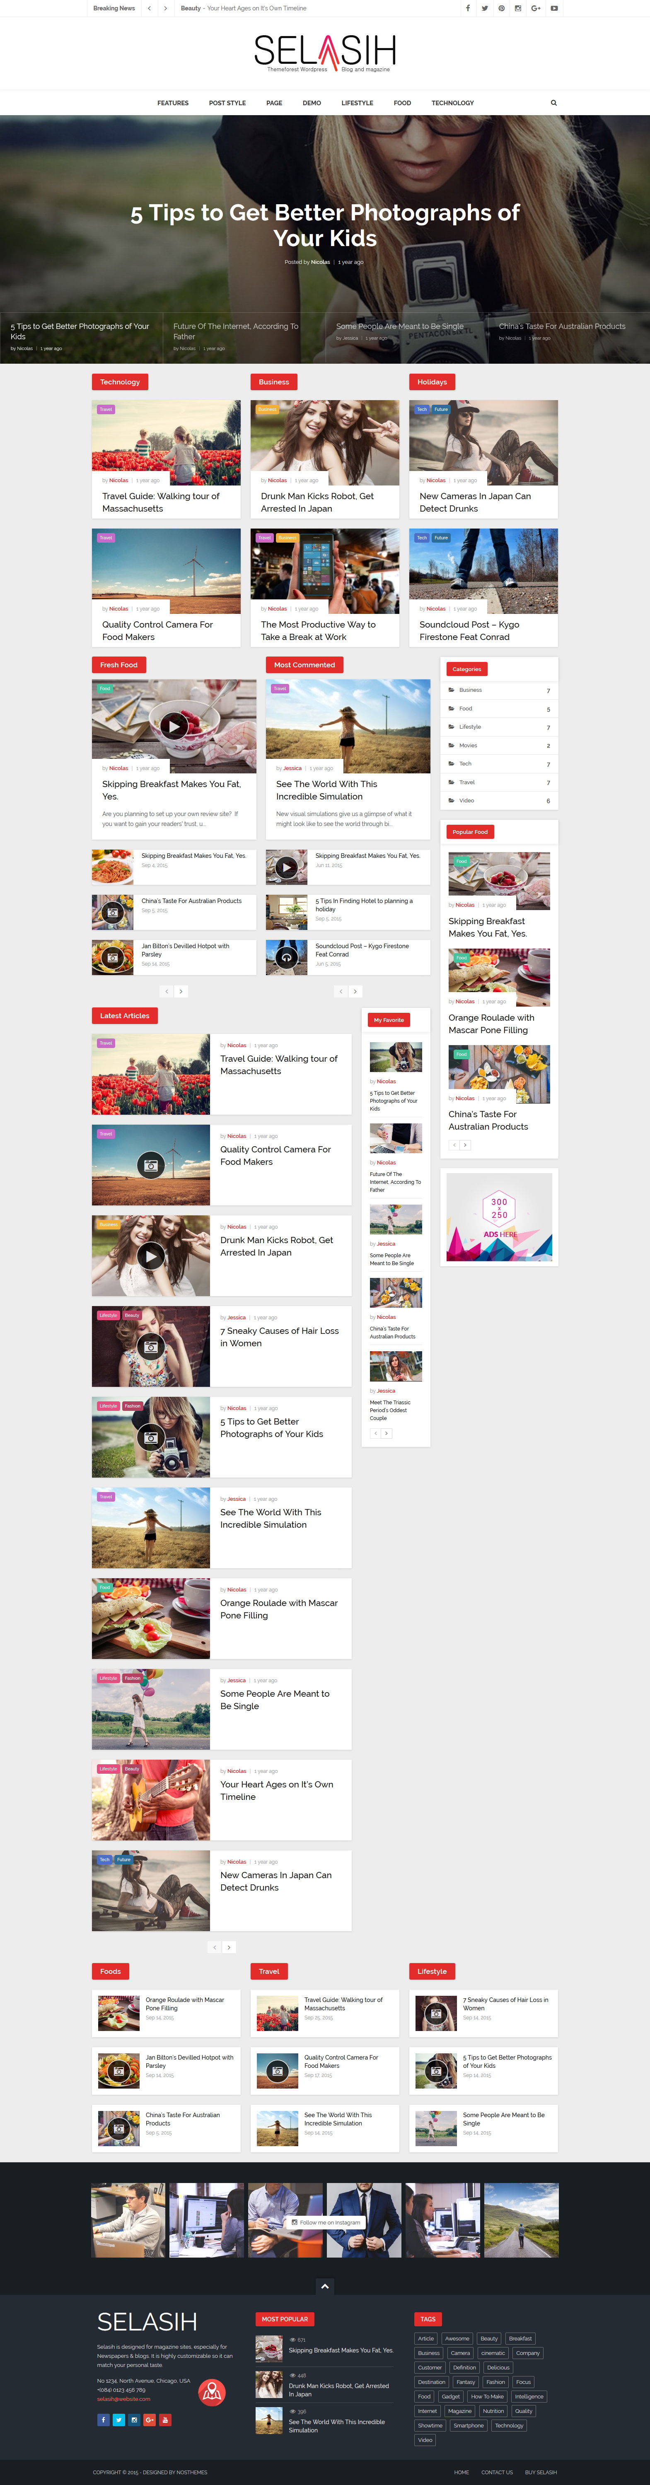
Task: Select slider tab Future Of The Internet
Action: (244, 337)
